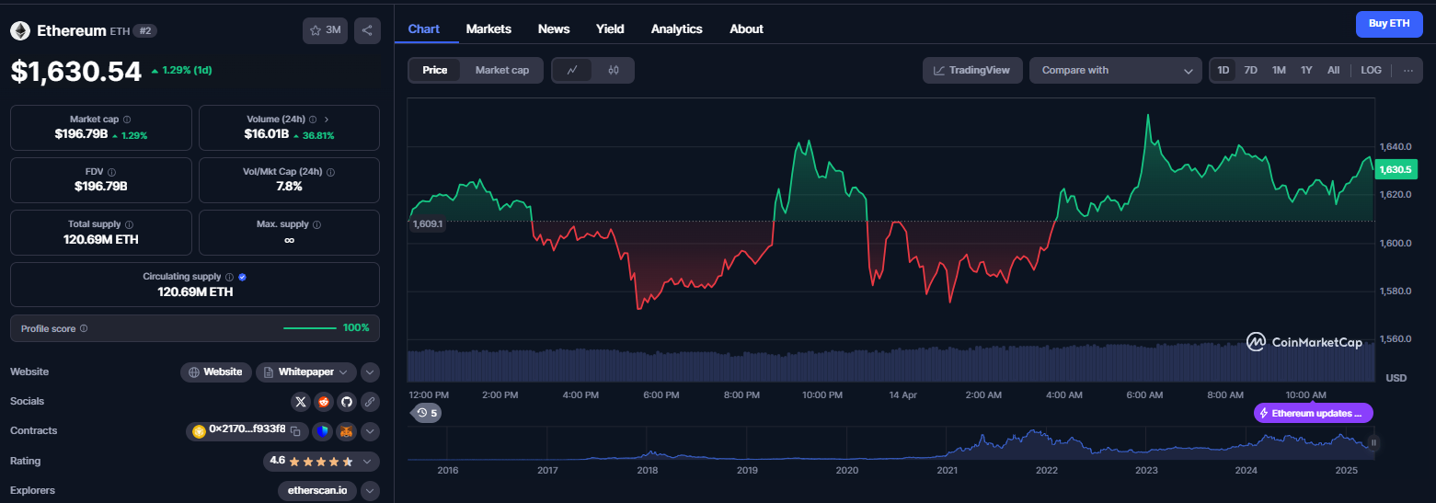Click info icon beside Vol/Mkt Cap (24h)
Image resolution: width=1436 pixels, height=503 pixels.
click(x=330, y=172)
